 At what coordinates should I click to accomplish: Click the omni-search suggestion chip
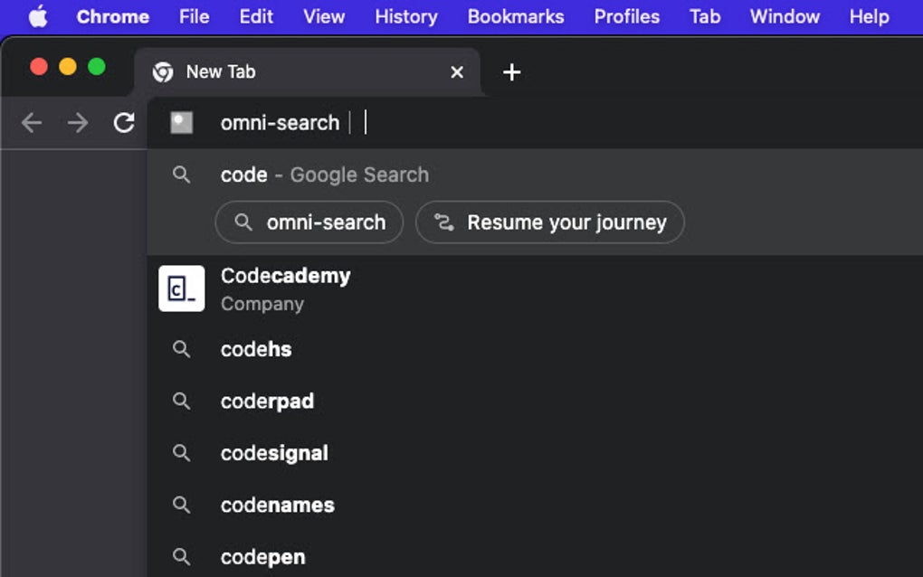pos(309,222)
